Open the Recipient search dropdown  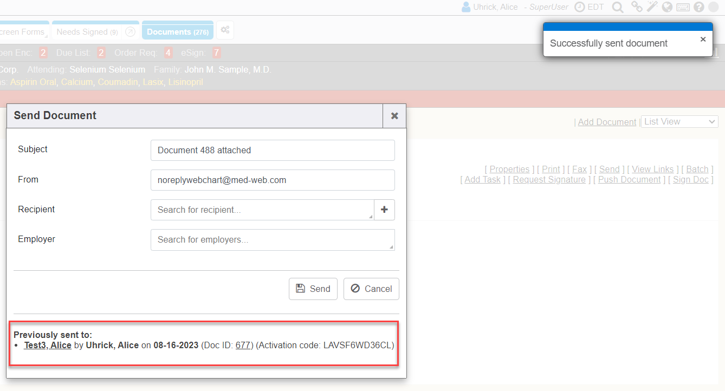pyautogui.click(x=262, y=210)
